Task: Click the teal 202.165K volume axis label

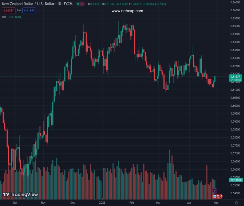Action: 235,180
